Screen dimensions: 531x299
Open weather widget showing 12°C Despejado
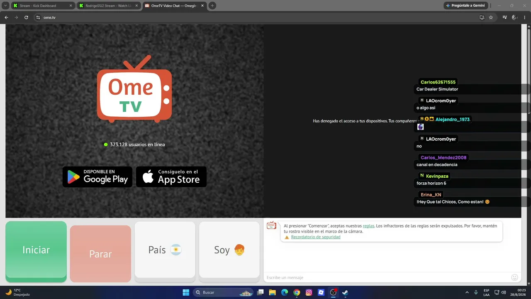tap(17, 292)
